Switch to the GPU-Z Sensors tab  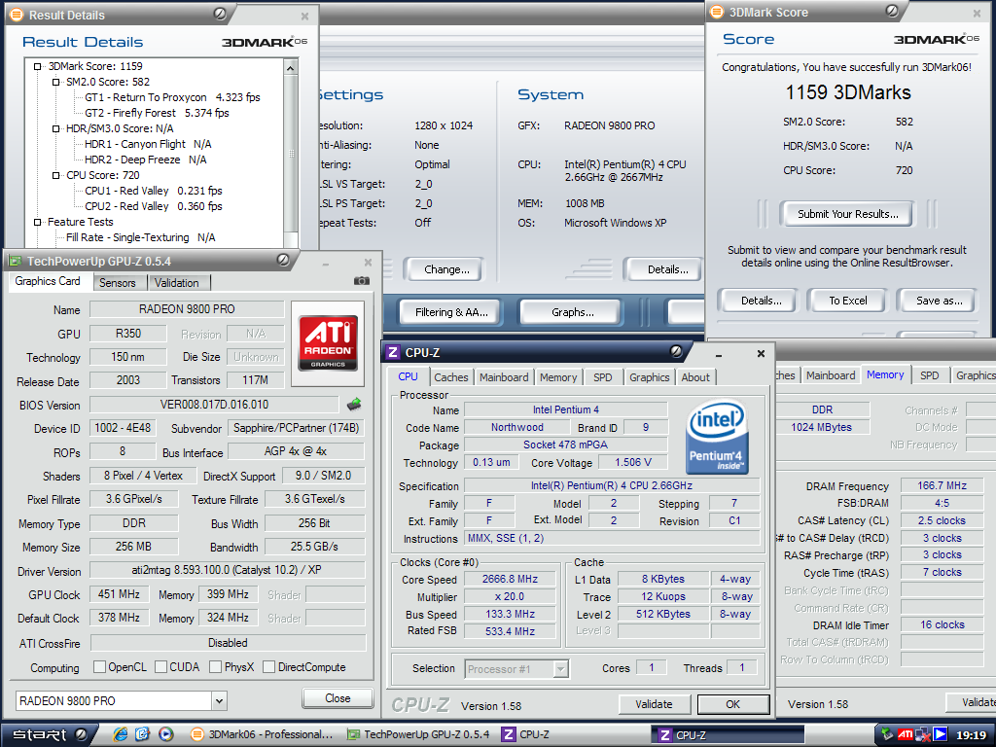[x=118, y=283]
